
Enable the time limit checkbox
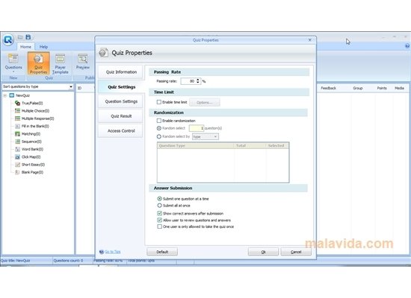tap(159, 102)
